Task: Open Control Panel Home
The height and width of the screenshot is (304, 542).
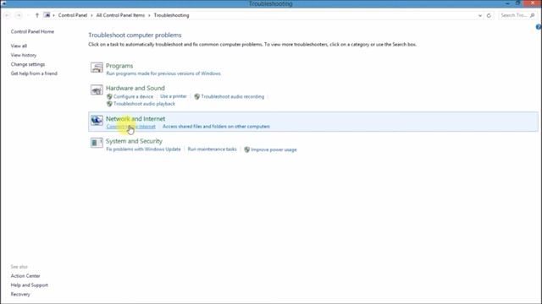Action: point(32,32)
